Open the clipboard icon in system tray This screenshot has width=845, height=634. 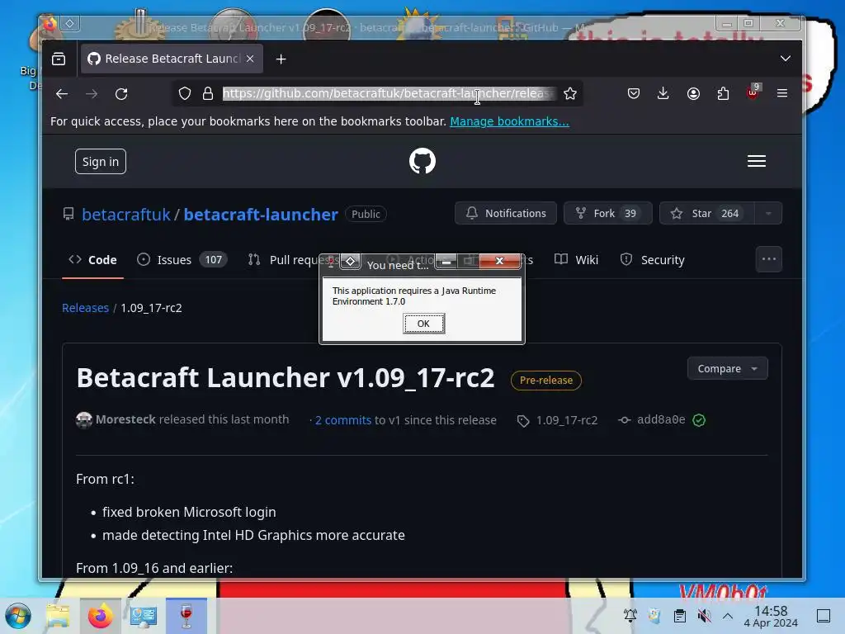680,616
